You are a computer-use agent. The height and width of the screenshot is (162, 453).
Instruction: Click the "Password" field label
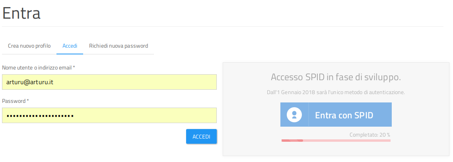[14, 101]
